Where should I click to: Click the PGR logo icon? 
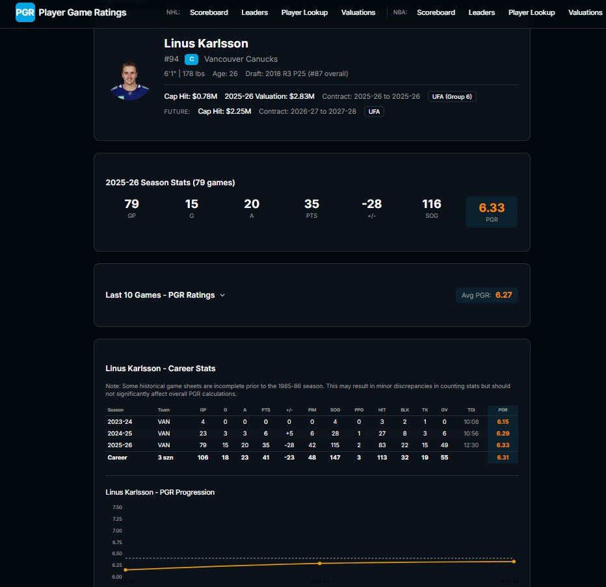tap(25, 12)
